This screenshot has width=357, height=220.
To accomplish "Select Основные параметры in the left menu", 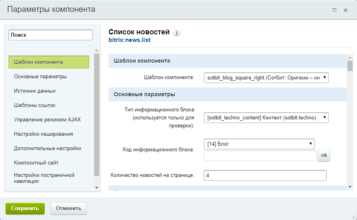I will (x=40, y=76).
